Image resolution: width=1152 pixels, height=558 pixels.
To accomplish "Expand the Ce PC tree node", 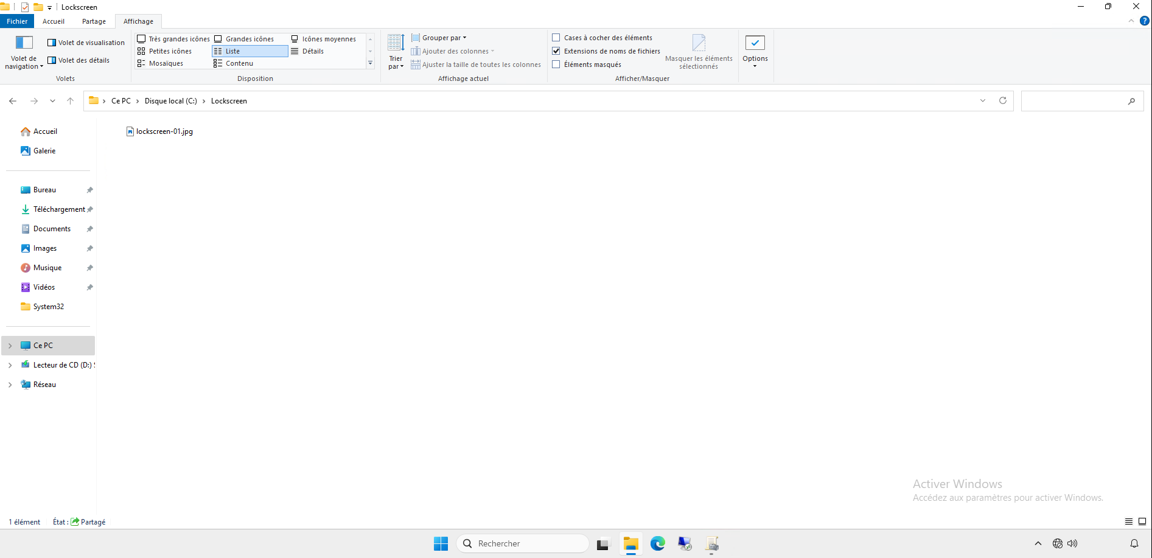I will click(10, 346).
